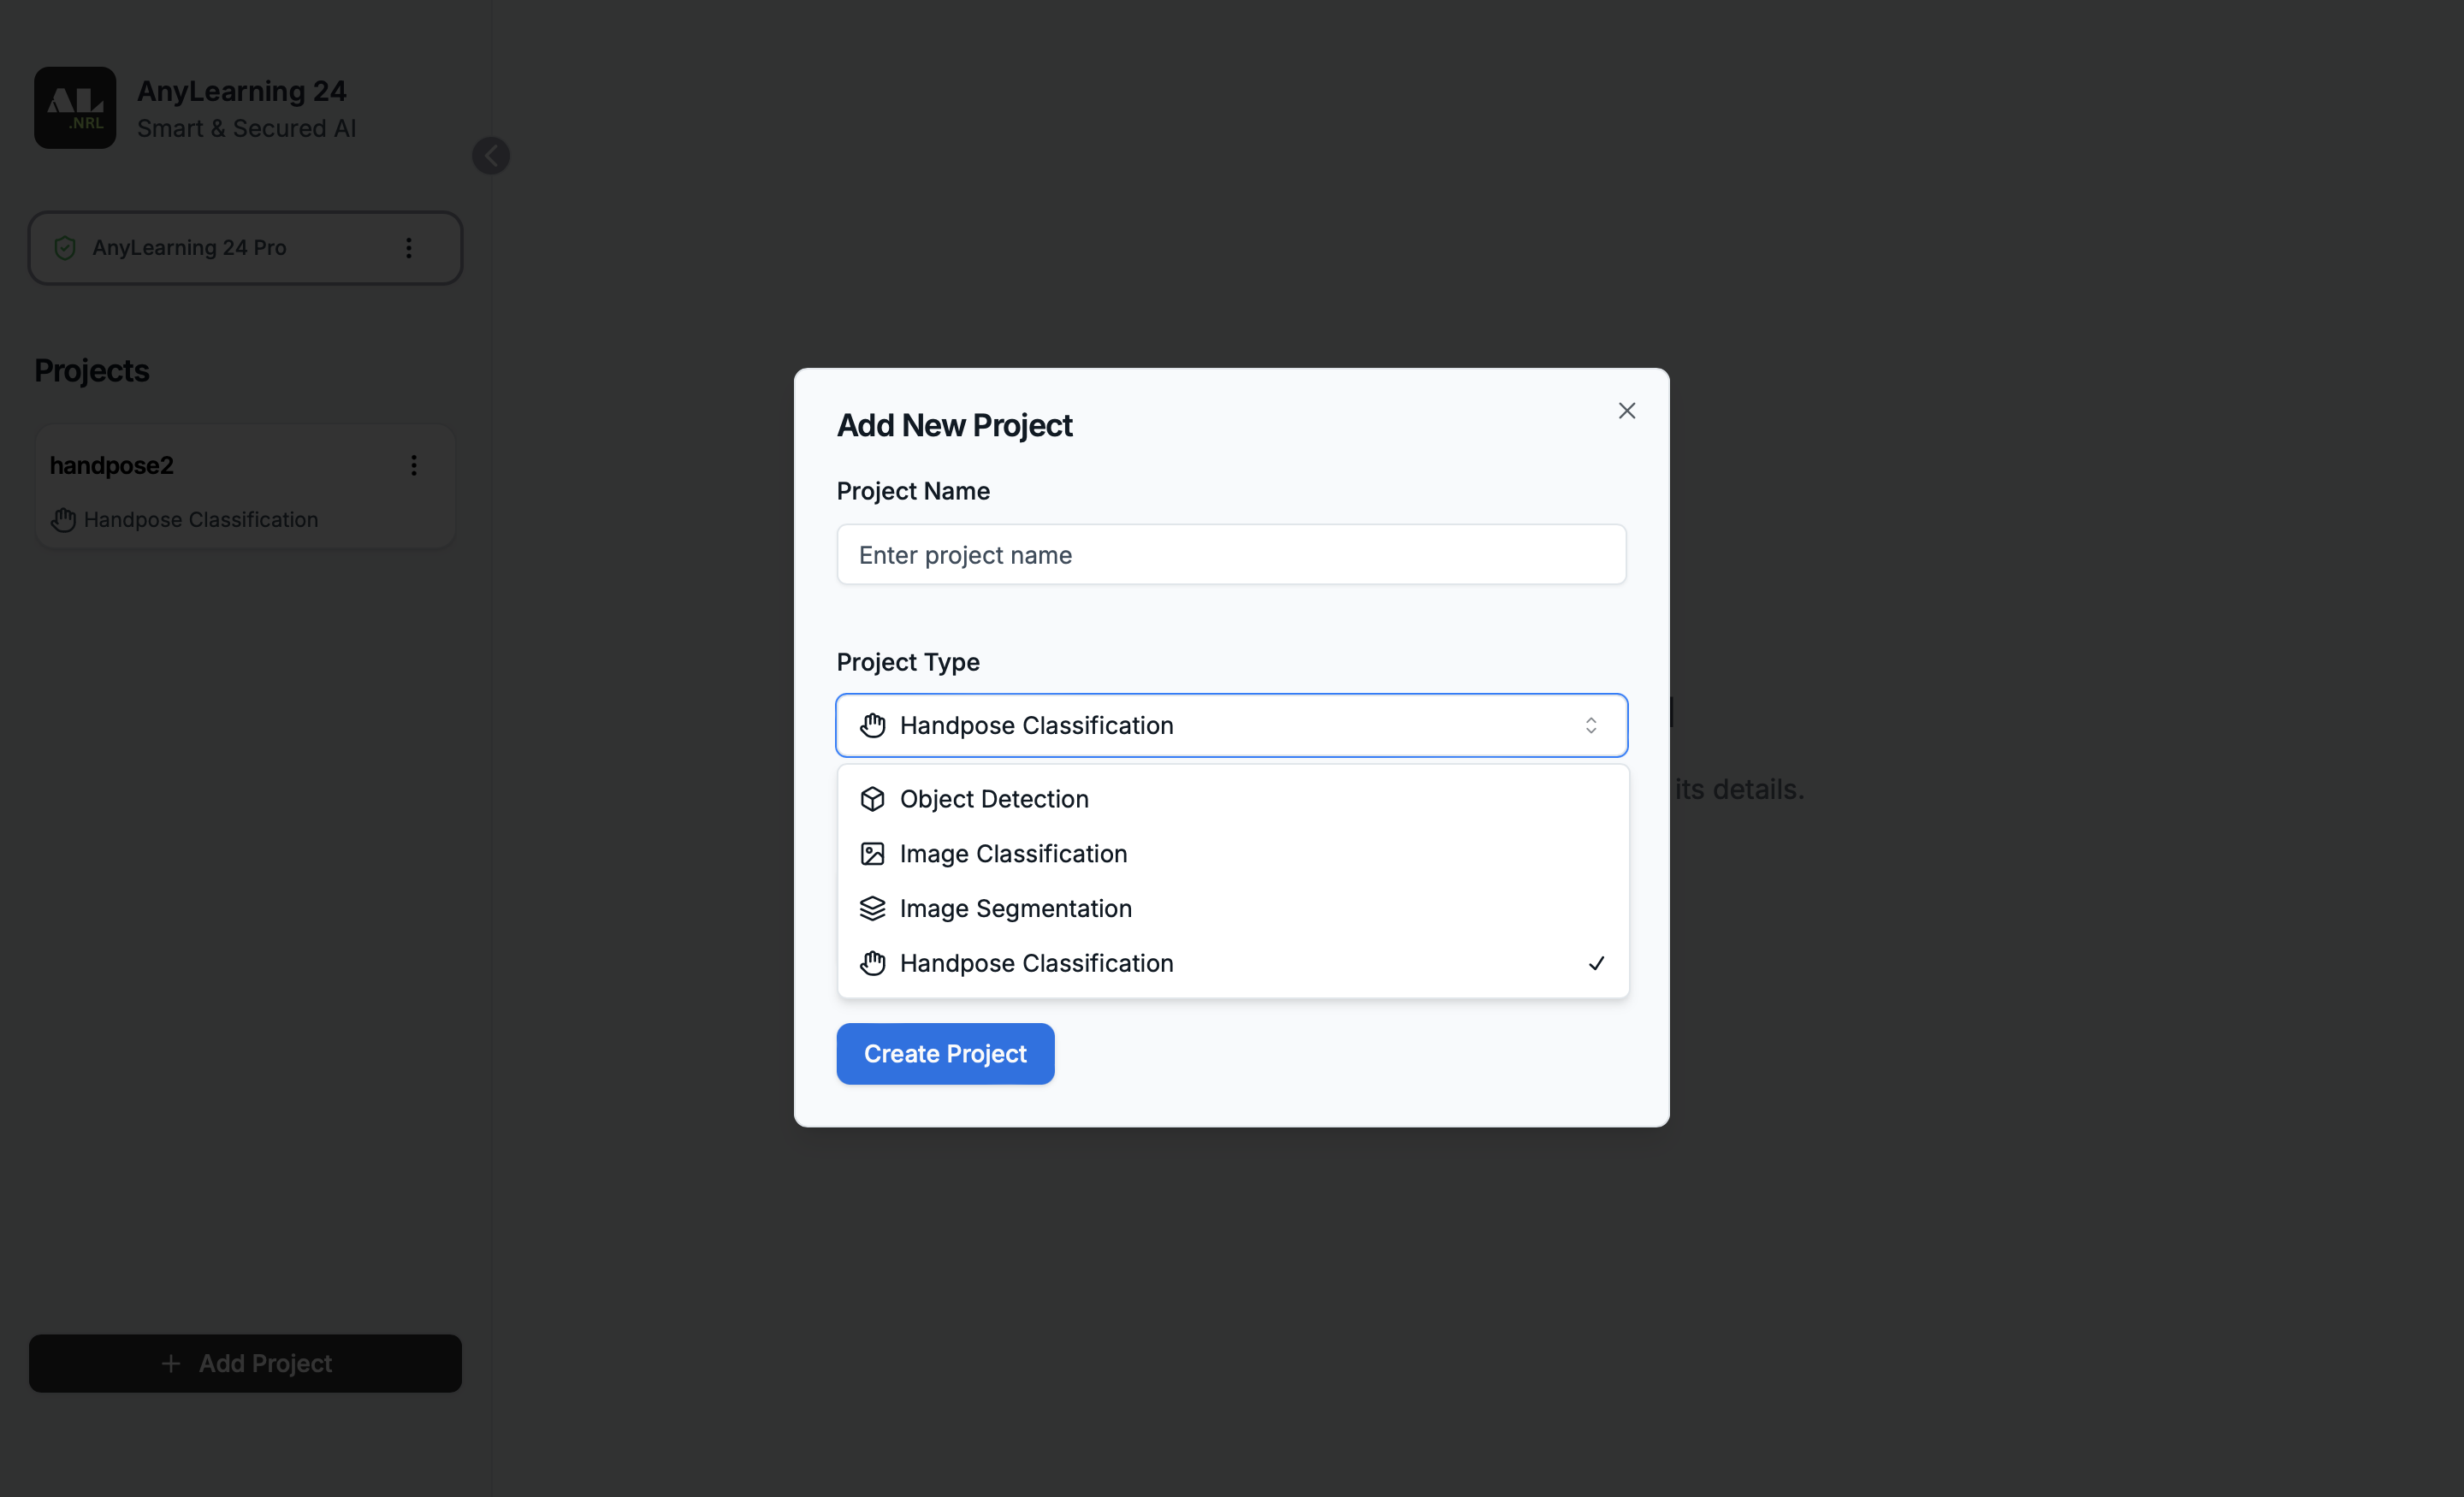Collapse the left sidebar with the chevron
Viewport: 2464px width, 1497px height.
(490, 155)
